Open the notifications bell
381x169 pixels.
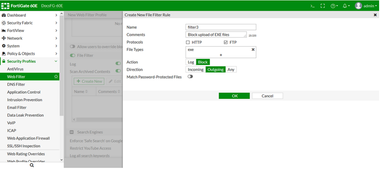346,6
